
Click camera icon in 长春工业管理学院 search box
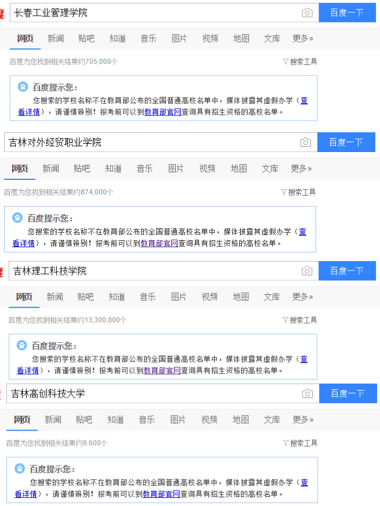coord(307,13)
